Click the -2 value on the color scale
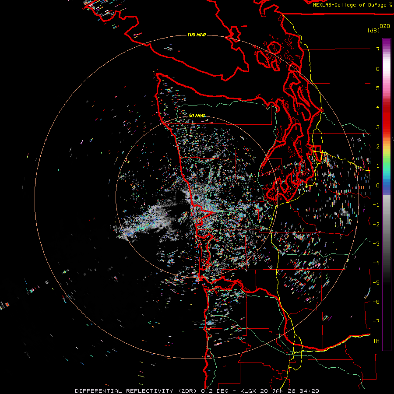394x394 pixels. 376,225
